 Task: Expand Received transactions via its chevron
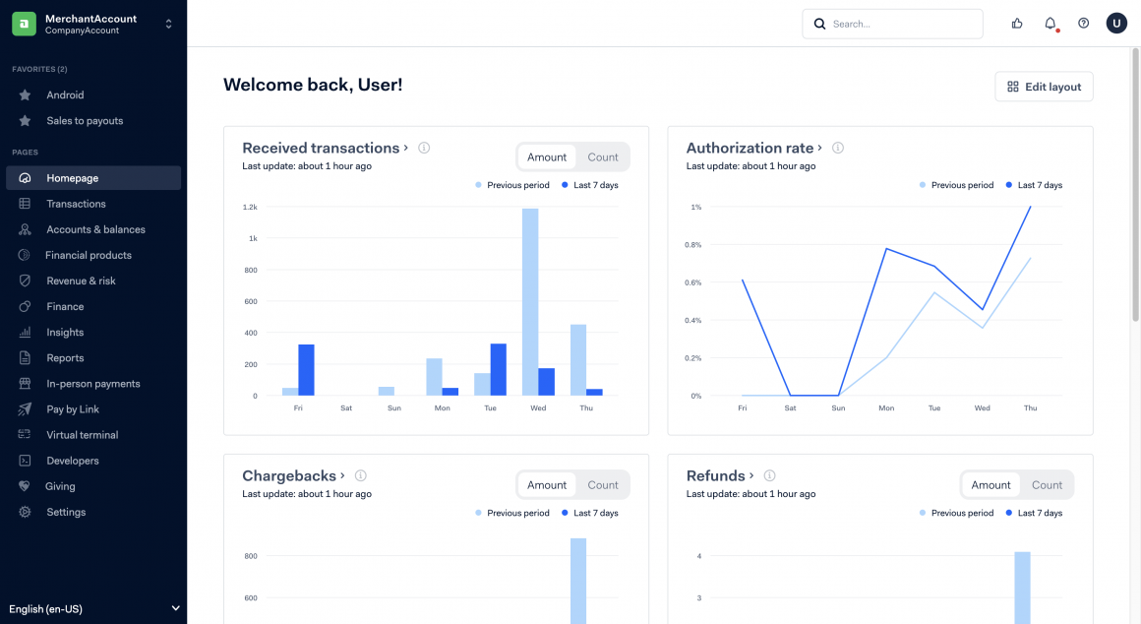click(406, 148)
